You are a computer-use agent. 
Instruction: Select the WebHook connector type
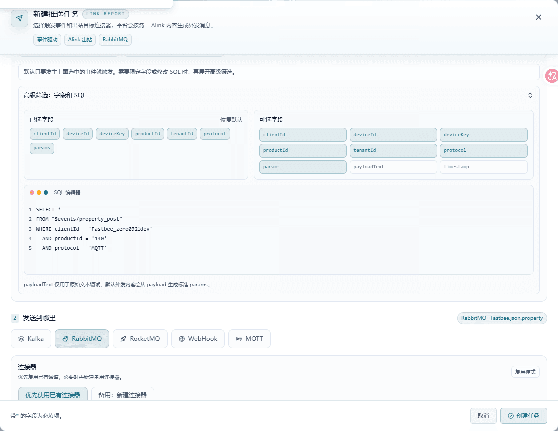coord(198,338)
